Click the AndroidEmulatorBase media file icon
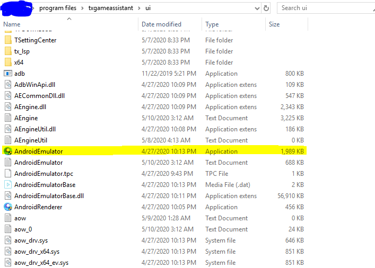This screenshot has width=375, height=268. (8, 185)
